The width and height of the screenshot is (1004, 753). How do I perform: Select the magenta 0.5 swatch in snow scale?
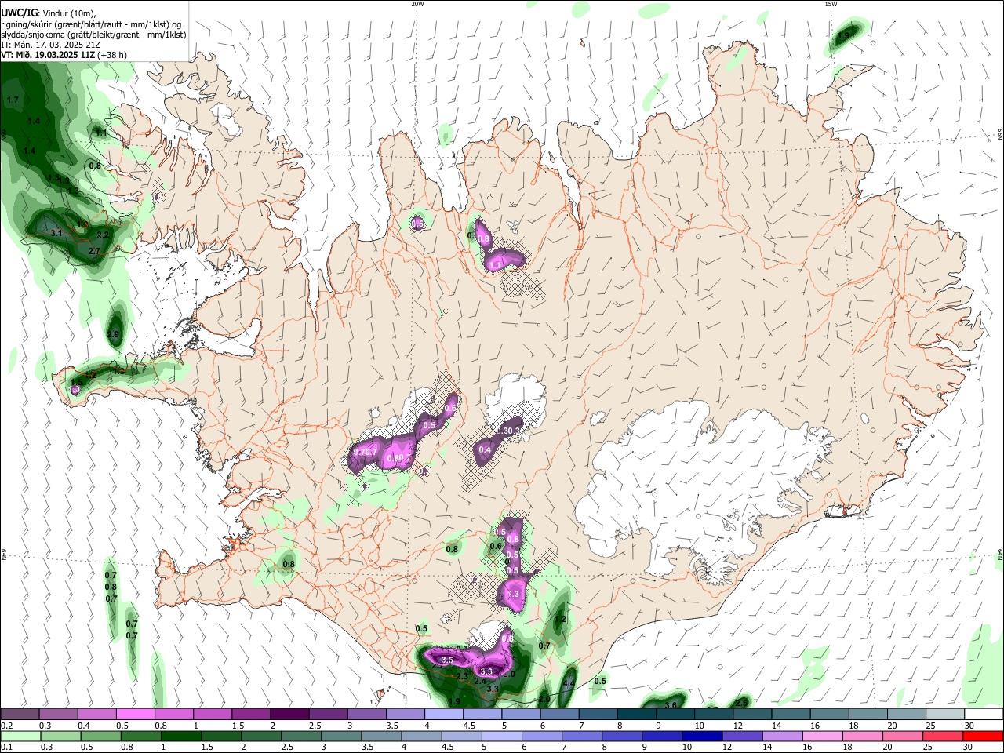135,714
